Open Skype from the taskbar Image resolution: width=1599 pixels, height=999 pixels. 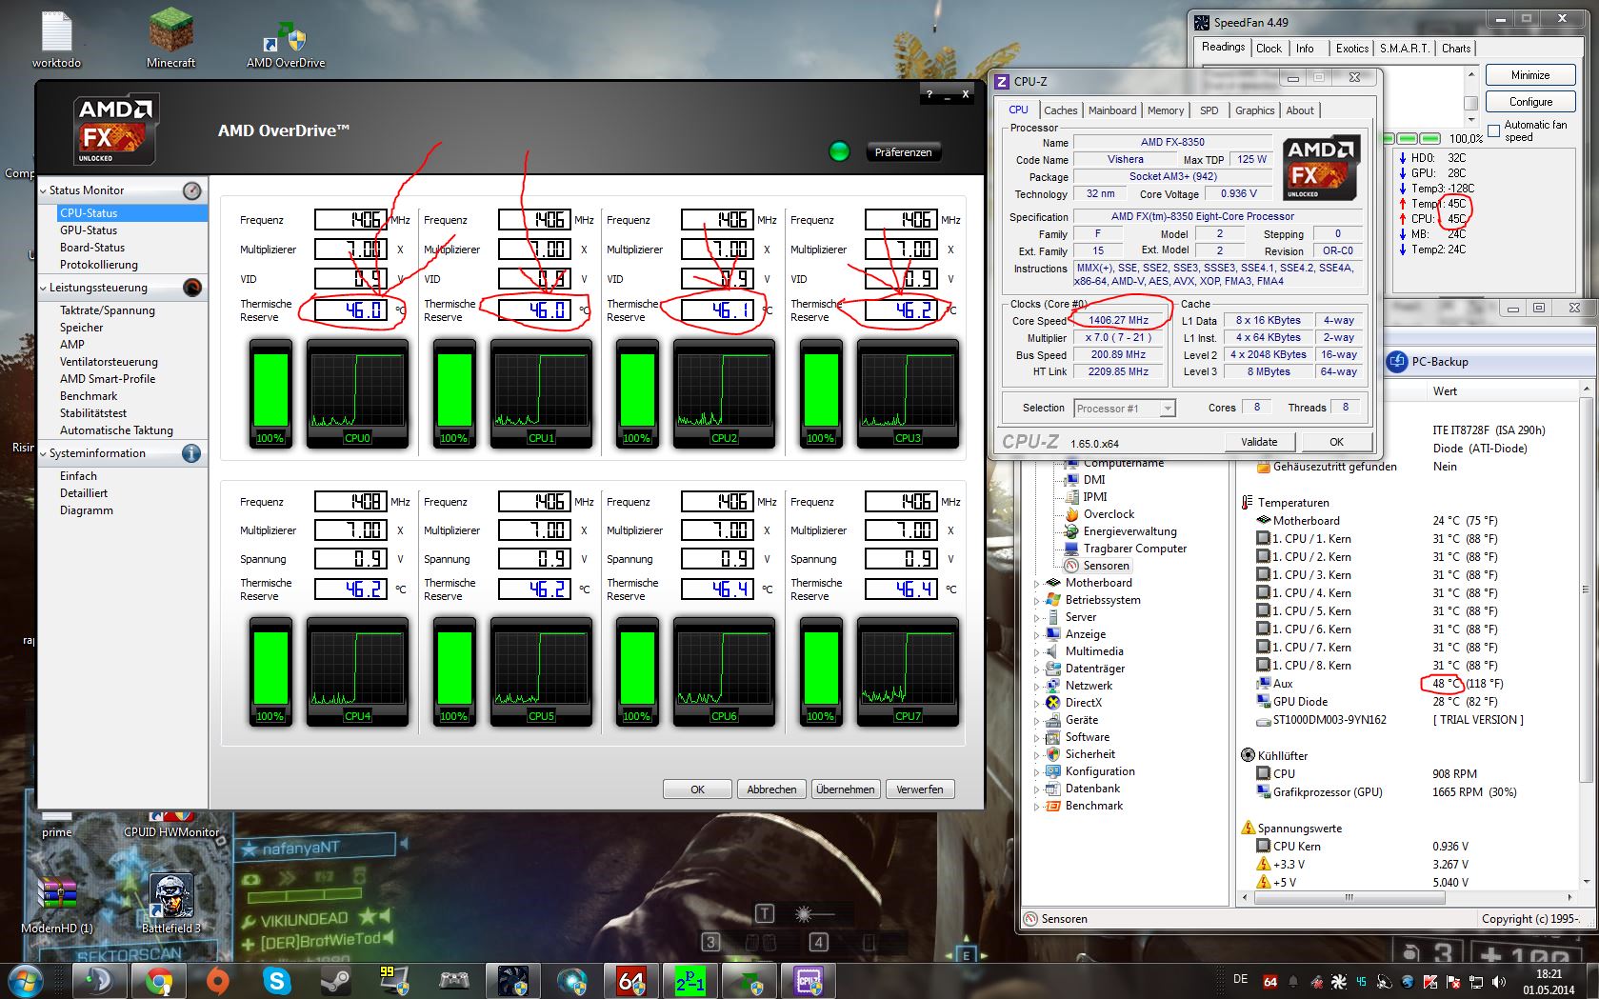point(277,980)
